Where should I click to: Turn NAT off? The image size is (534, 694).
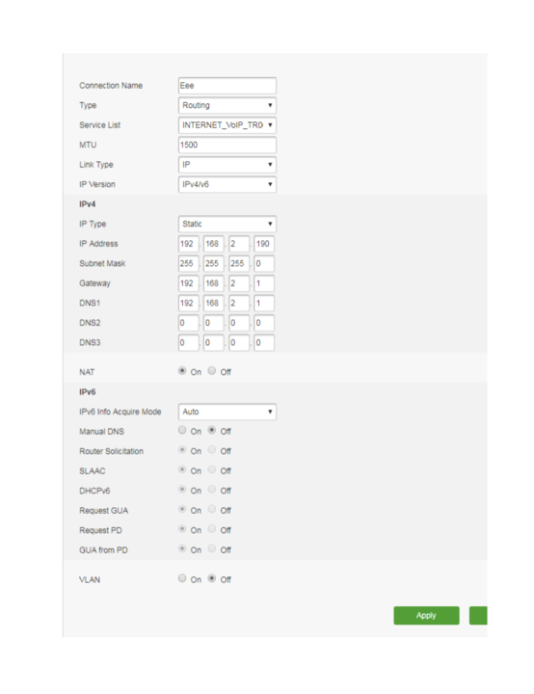coord(212,371)
